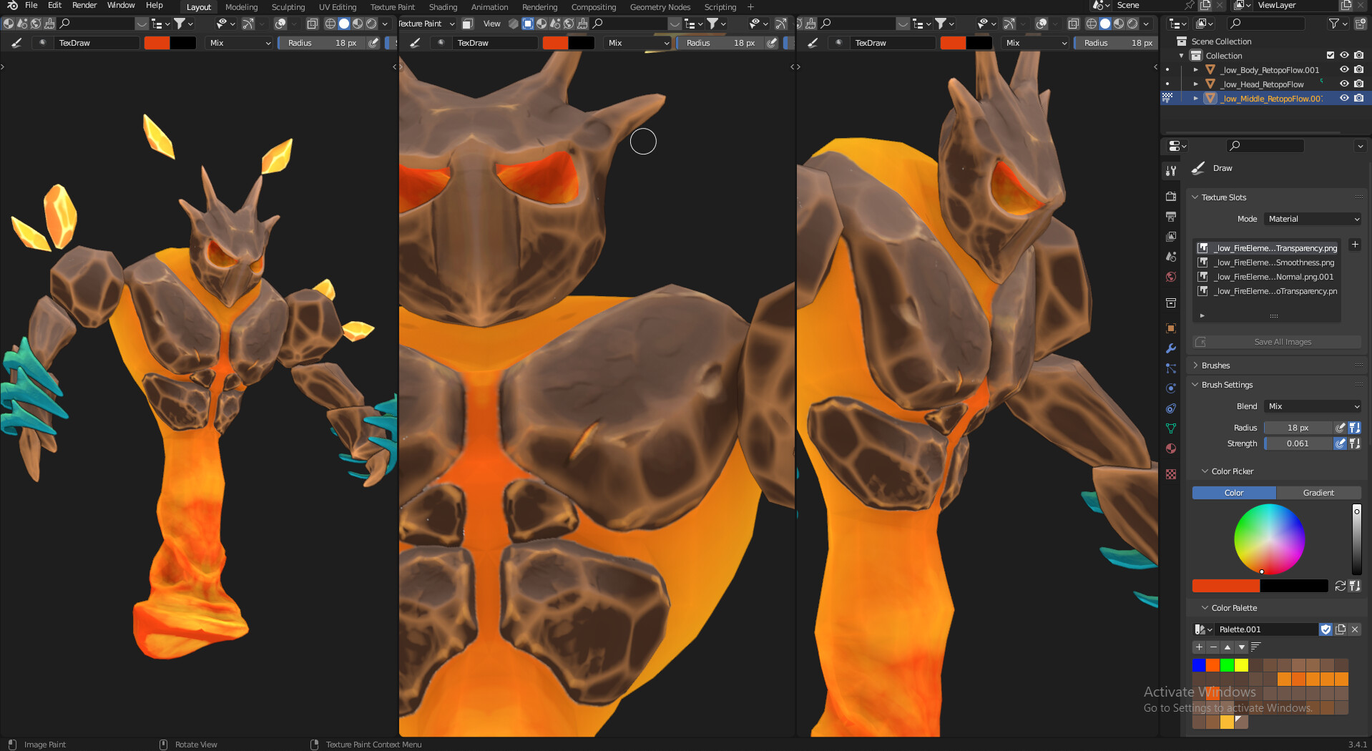Uncheck the Collection checkbox in the outliner

(1331, 55)
